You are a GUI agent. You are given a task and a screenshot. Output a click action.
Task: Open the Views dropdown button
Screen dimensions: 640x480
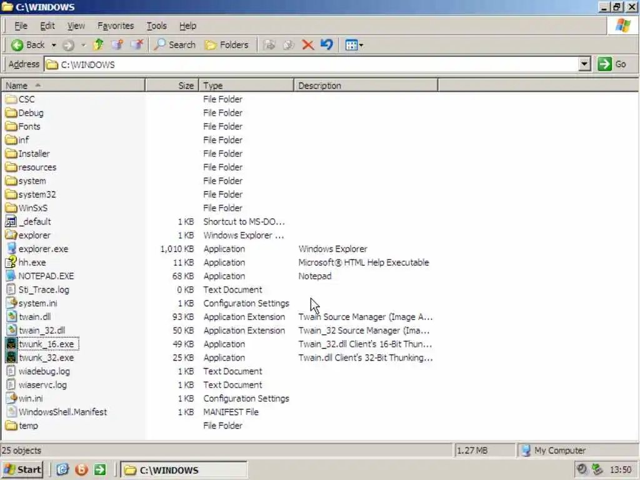(x=354, y=45)
